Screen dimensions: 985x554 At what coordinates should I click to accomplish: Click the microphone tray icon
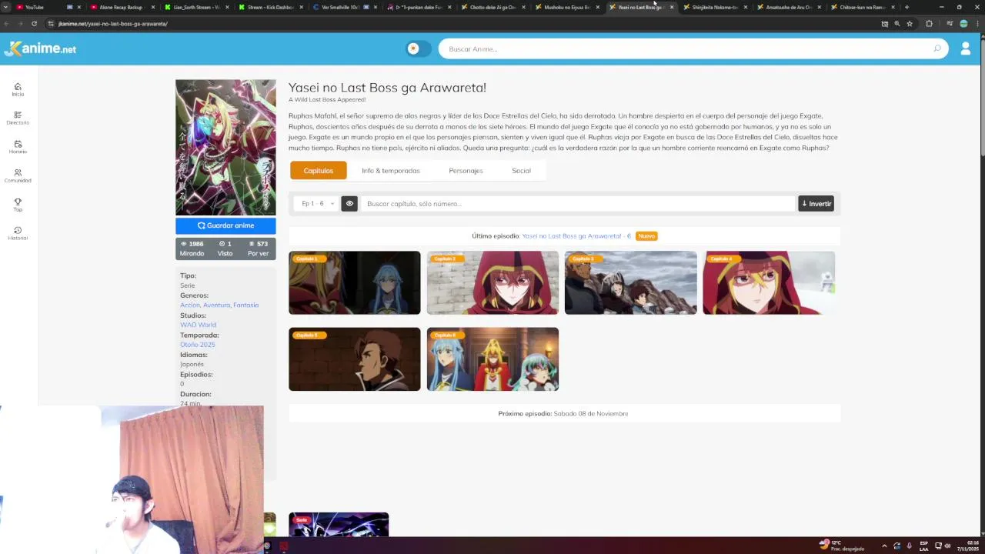pos(909,546)
